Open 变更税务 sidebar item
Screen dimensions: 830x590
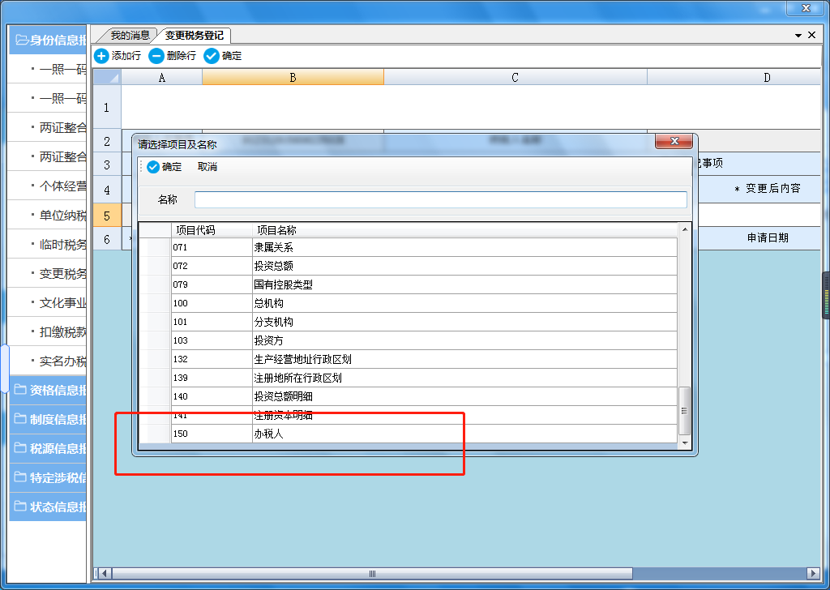click(x=47, y=273)
